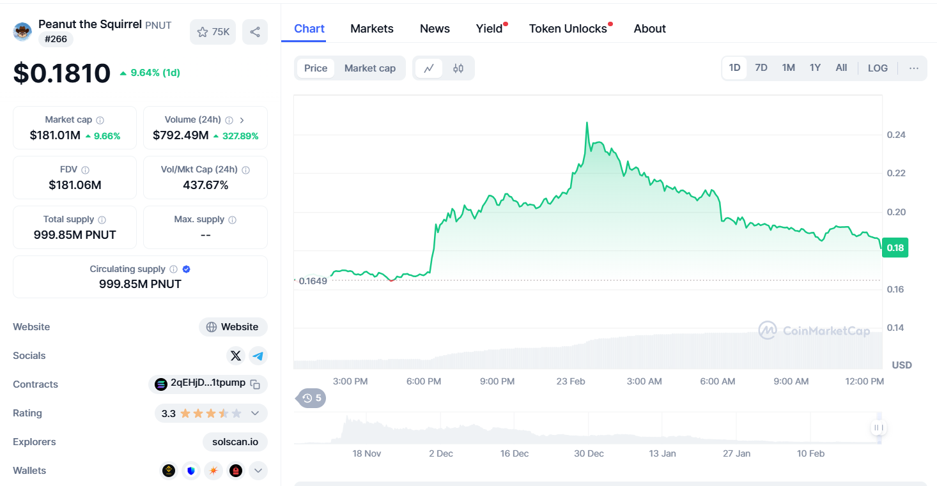Click the globe Website button
Screen dimensions: 937x486
click(233, 327)
